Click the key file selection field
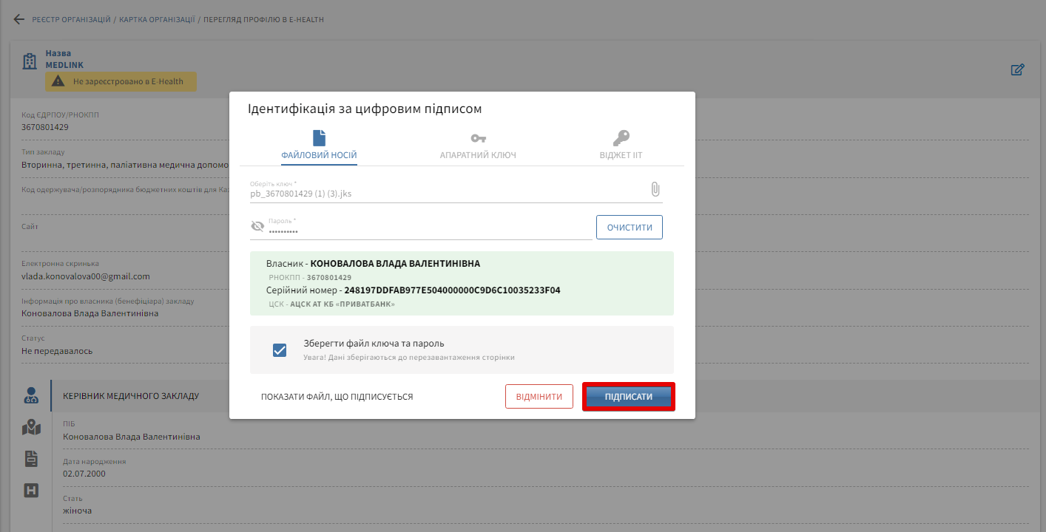Image resolution: width=1046 pixels, height=532 pixels. (x=444, y=194)
